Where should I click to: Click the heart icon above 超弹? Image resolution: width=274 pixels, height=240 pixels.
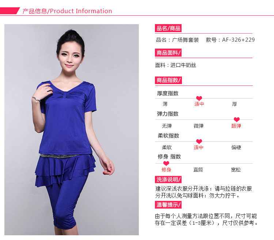(x=237, y=120)
